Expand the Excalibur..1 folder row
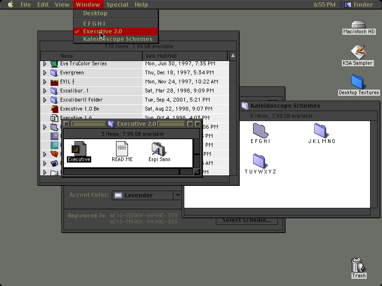The height and width of the screenshot is (286, 382). [45, 91]
